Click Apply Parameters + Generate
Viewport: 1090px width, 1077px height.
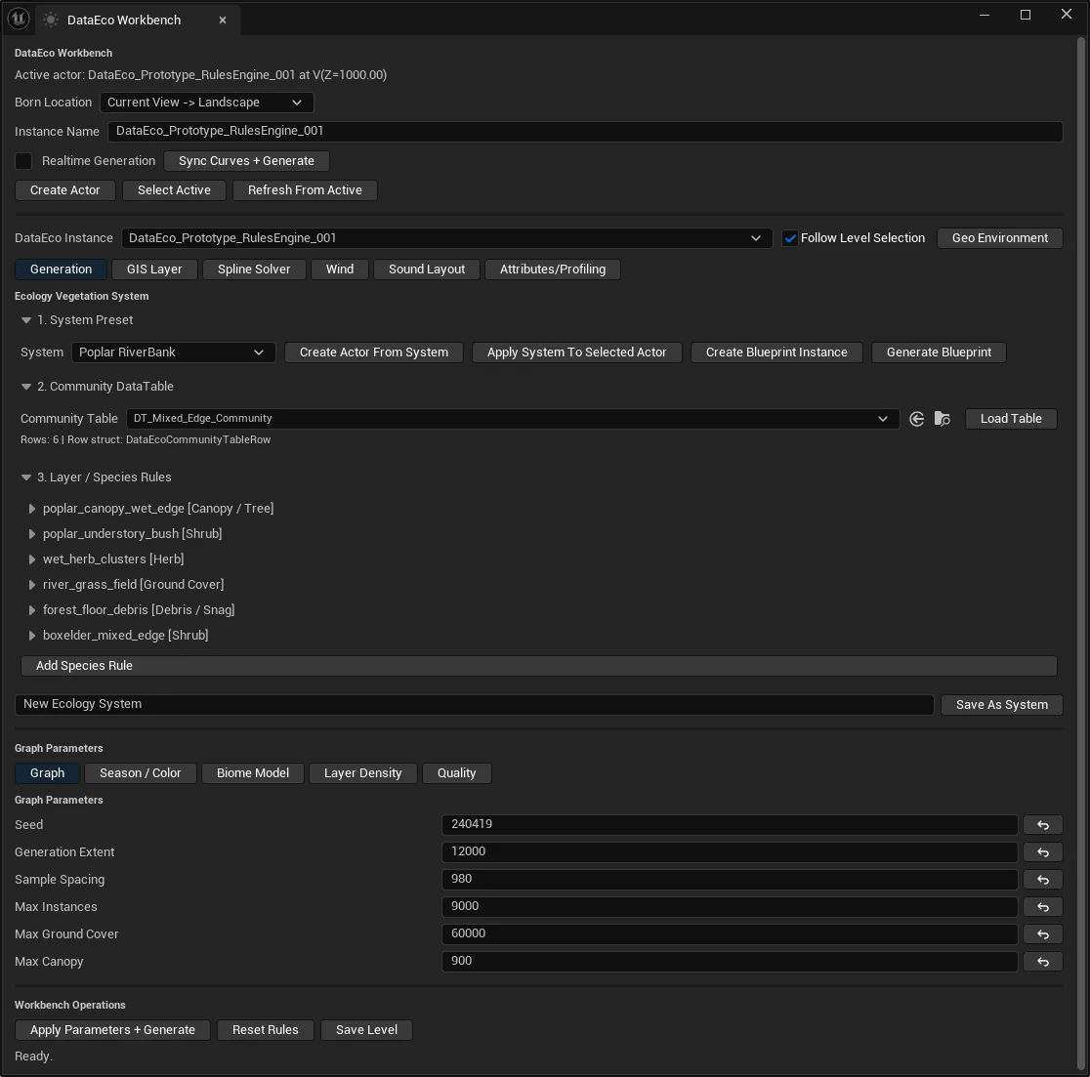pyautogui.click(x=112, y=1030)
